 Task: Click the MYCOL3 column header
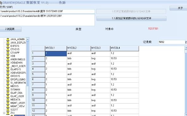coord(101,48)
